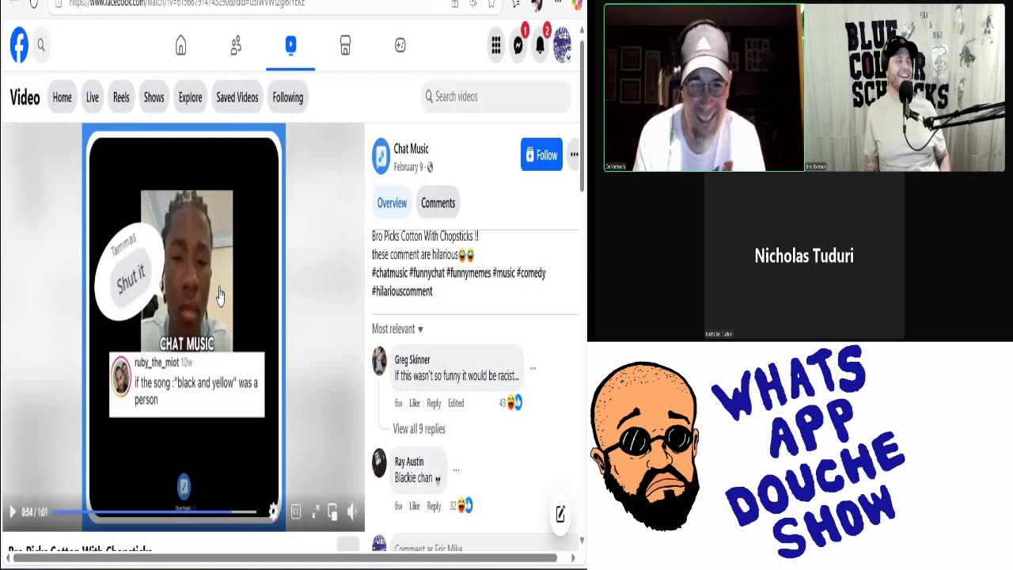1013x570 pixels.
Task: Click the new message compose icon
Action: 560,515
